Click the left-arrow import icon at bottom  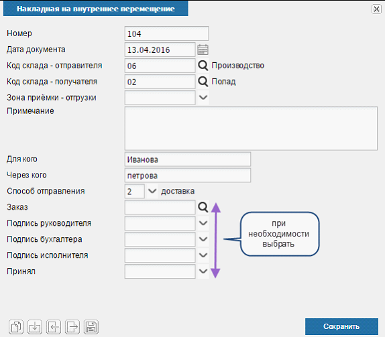(x=54, y=327)
